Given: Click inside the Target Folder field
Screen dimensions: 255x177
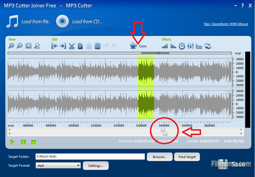Looking at the screenshot, I should [x=89, y=157].
